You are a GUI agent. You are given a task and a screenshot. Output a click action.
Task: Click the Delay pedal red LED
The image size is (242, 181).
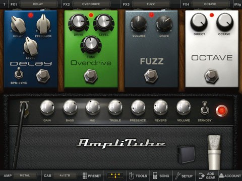click(31, 15)
